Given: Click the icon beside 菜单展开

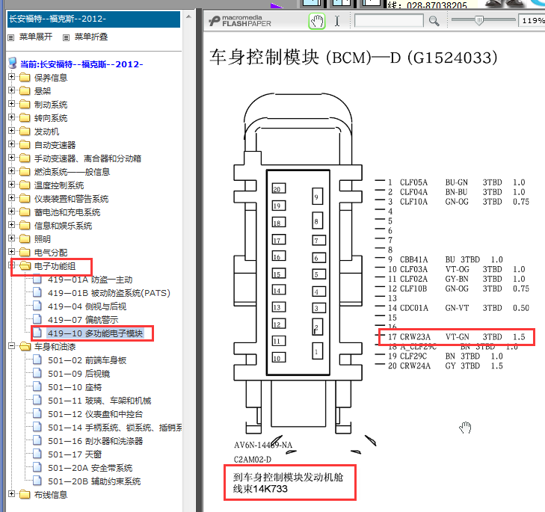Looking at the screenshot, I should point(11,37).
